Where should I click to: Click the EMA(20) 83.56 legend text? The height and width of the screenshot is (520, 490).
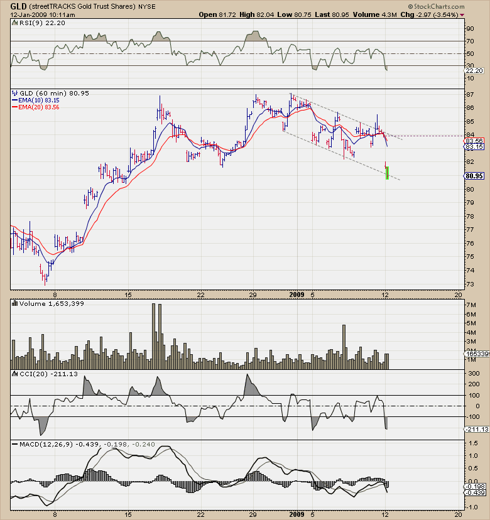39,107
